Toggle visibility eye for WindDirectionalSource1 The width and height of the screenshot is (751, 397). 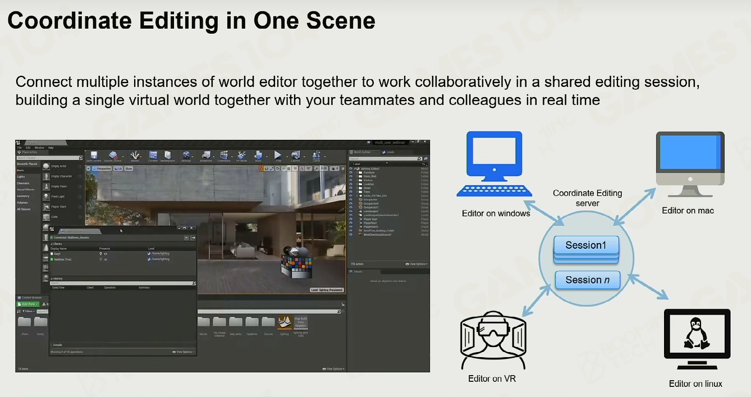351,235
